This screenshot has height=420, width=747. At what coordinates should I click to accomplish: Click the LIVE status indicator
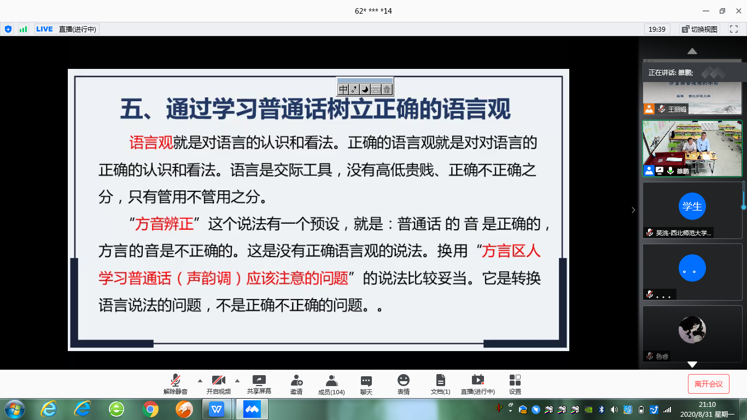click(44, 29)
